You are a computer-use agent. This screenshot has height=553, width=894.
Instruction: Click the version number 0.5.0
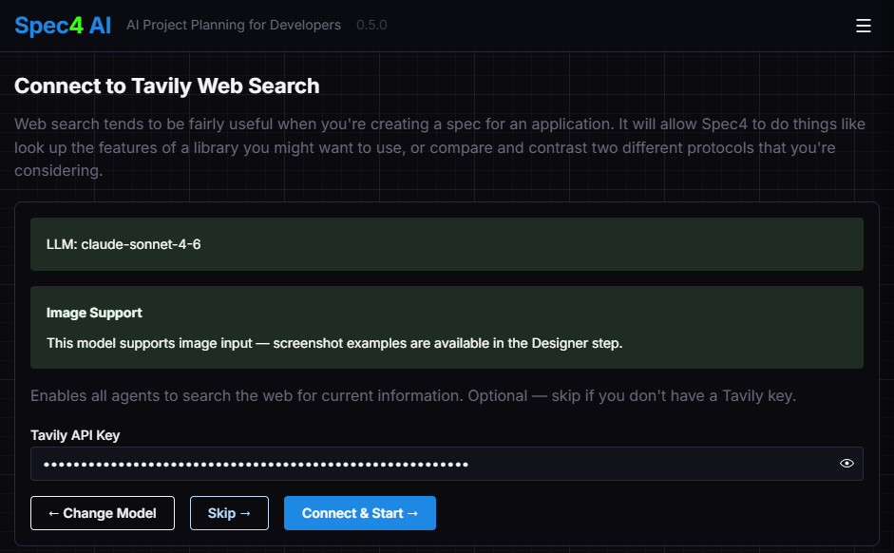click(x=371, y=25)
